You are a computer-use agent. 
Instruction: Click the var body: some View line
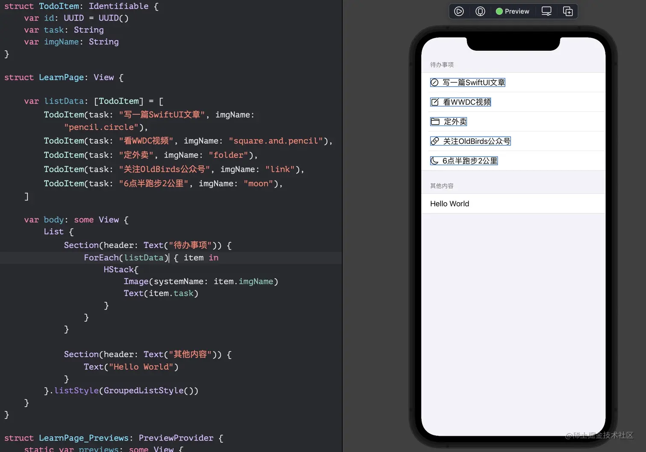click(76, 220)
